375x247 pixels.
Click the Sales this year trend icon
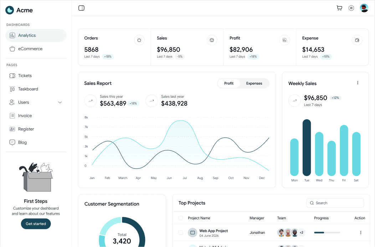click(x=91, y=101)
